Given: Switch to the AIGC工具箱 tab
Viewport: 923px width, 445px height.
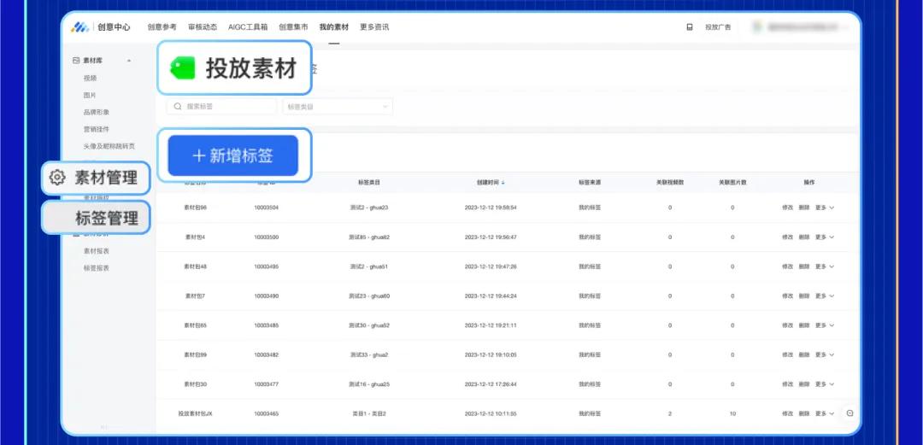Looking at the screenshot, I should point(248,27).
